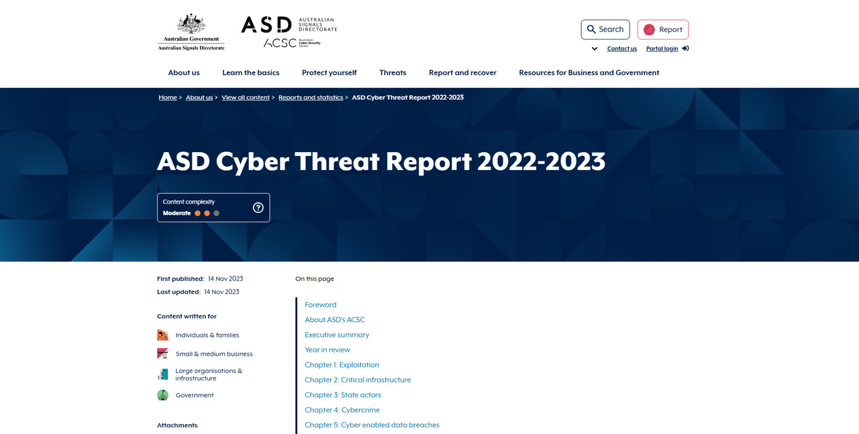Image resolution: width=859 pixels, height=434 pixels.
Task: Click the Search button
Action: click(x=605, y=29)
